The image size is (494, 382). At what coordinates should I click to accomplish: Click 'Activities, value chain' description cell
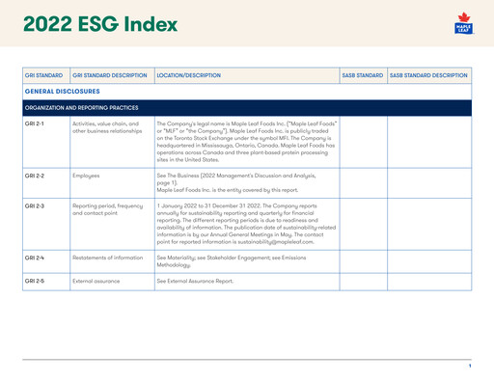click(x=112, y=142)
